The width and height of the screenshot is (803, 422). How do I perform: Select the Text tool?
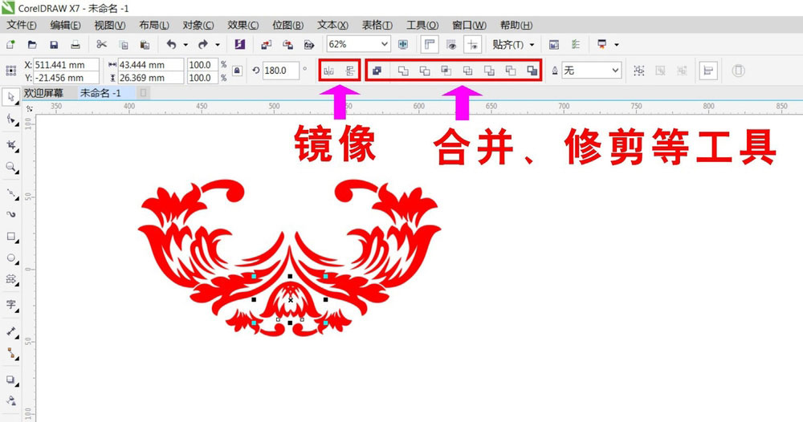point(10,305)
